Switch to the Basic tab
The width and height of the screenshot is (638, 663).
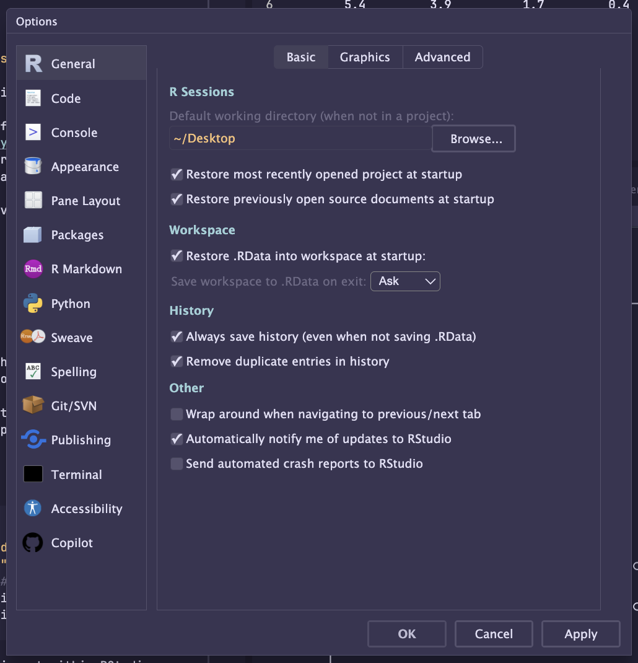(301, 57)
